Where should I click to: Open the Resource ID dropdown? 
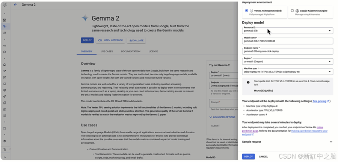click(x=287, y=31)
